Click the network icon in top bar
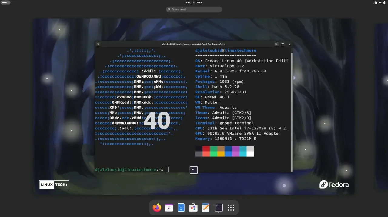This screenshot has height=217, width=388. click(376, 2)
